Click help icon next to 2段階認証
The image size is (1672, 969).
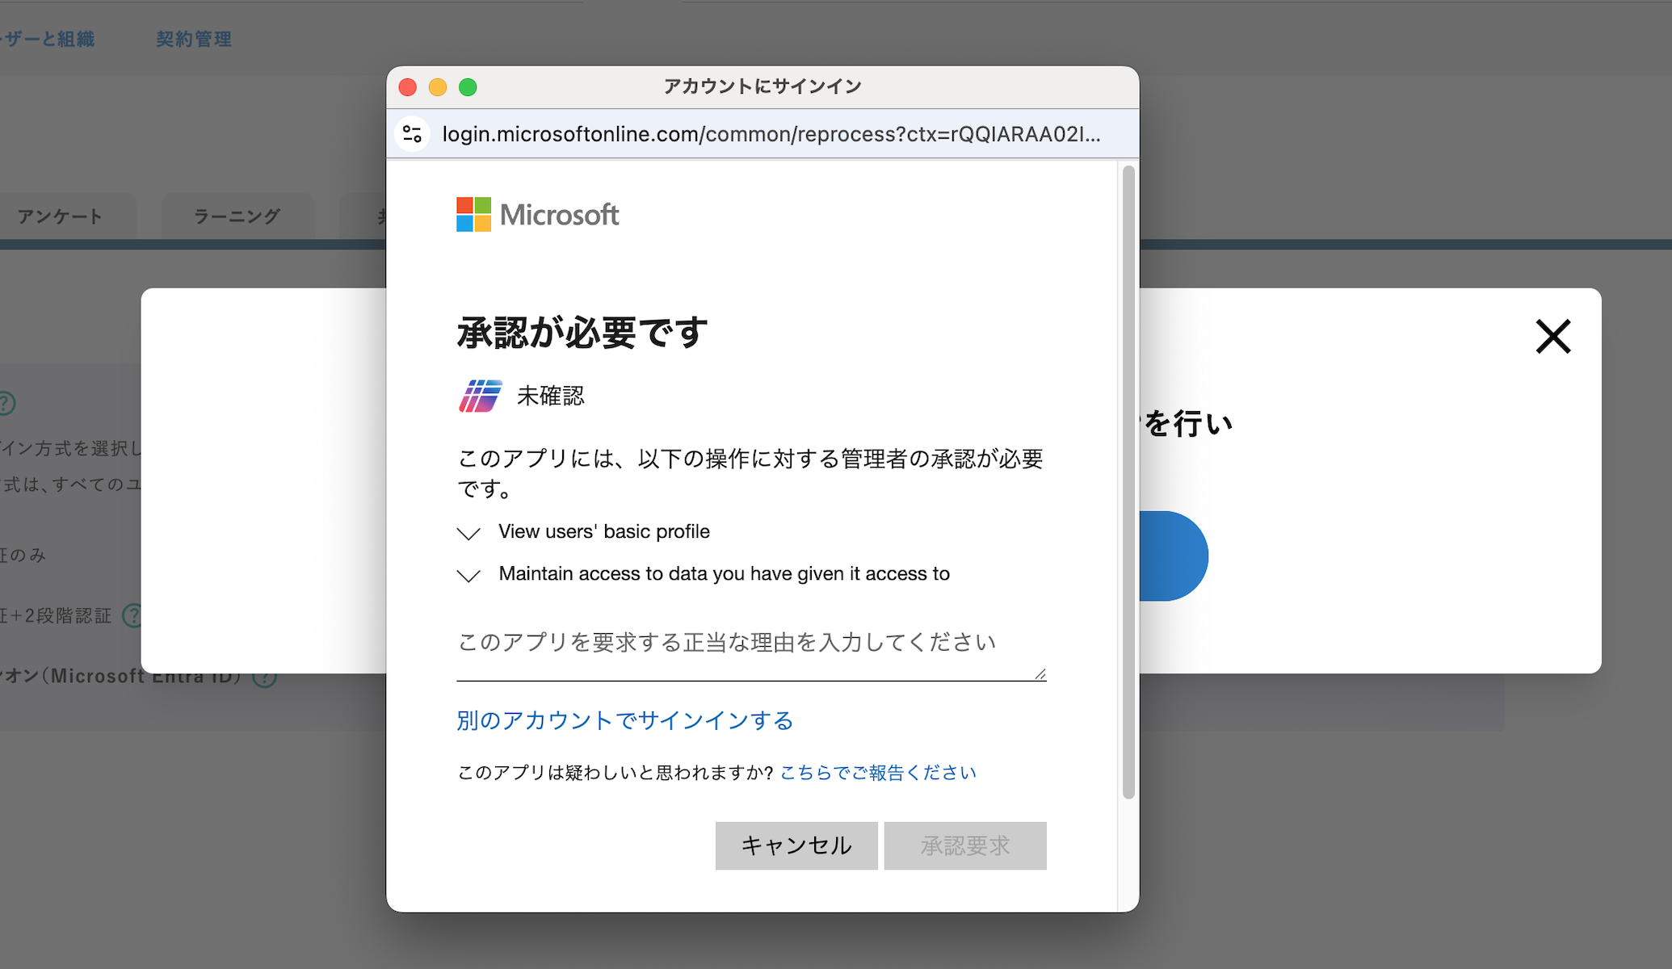[132, 616]
